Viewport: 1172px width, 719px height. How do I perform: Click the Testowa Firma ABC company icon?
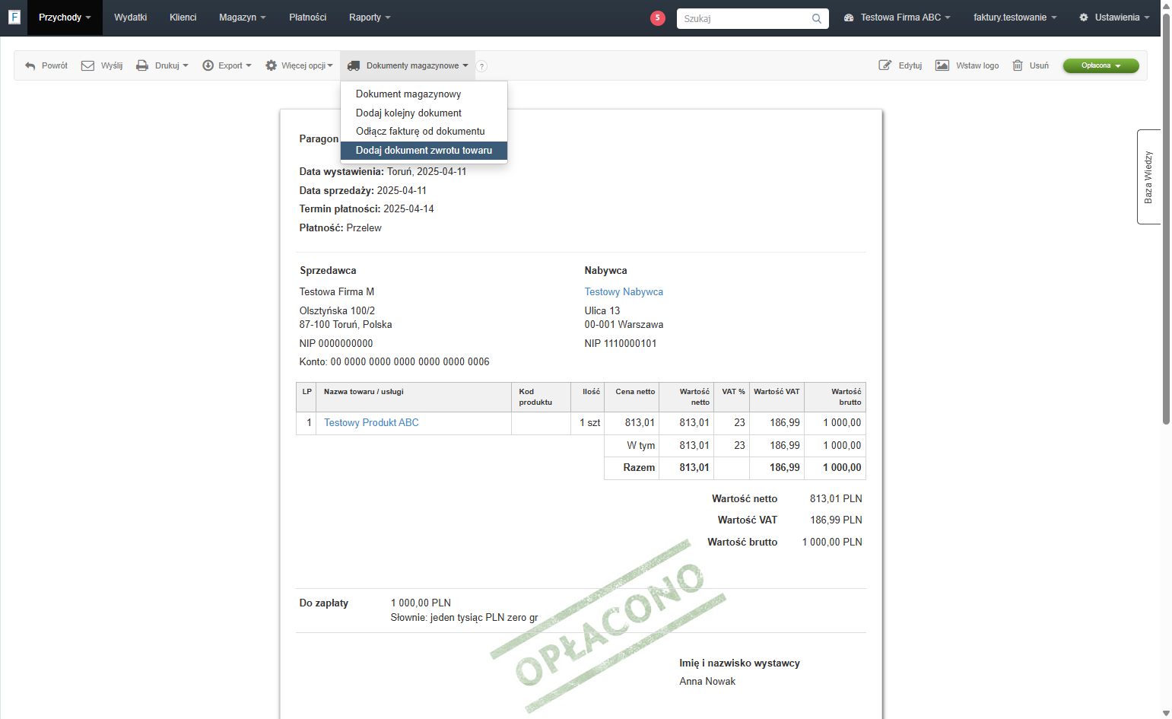click(x=849, y=17)
